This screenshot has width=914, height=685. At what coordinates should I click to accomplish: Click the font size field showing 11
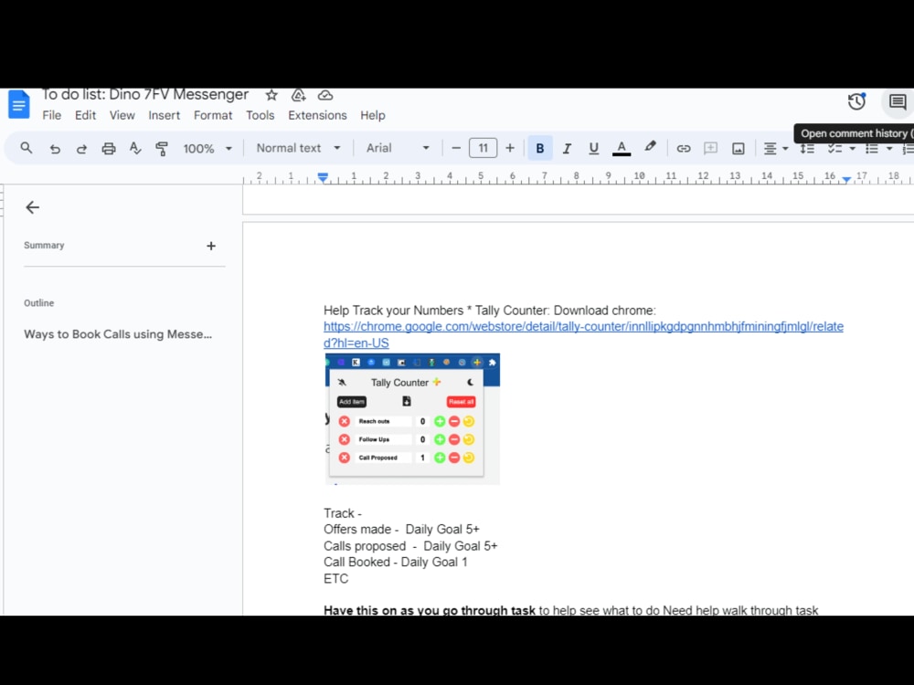(484, 148)
